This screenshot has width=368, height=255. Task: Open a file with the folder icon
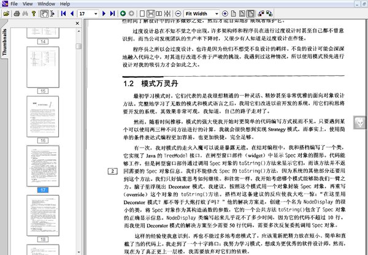click(6, 13)
